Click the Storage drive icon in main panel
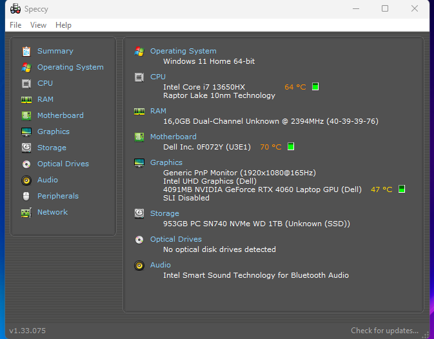The height and width of the screenshot is (339, 434). (x=139, y=214)
